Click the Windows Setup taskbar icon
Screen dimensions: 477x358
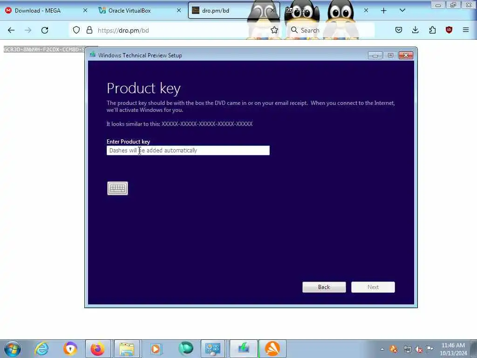tap(243, 349)
